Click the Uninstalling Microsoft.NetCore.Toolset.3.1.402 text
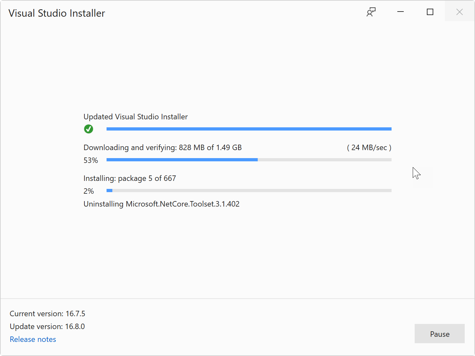The image size is (475, 356). click(161, 204)
